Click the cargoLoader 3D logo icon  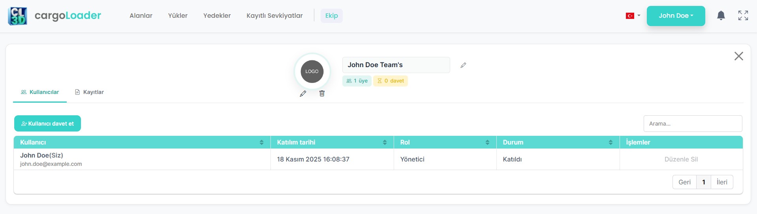(17, 16)
